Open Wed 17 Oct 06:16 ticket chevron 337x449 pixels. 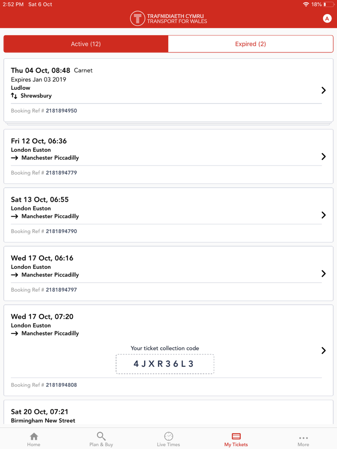click(324, 274)
